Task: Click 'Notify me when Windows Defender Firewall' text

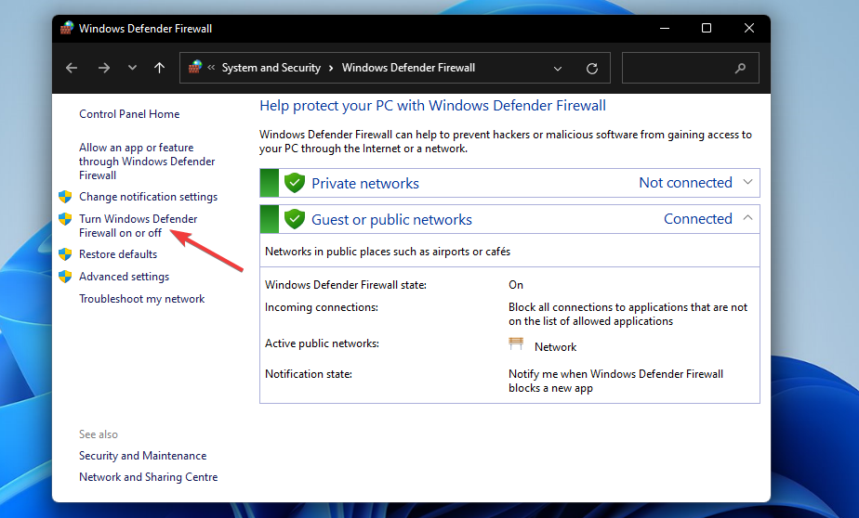Action: pos(615,381)
